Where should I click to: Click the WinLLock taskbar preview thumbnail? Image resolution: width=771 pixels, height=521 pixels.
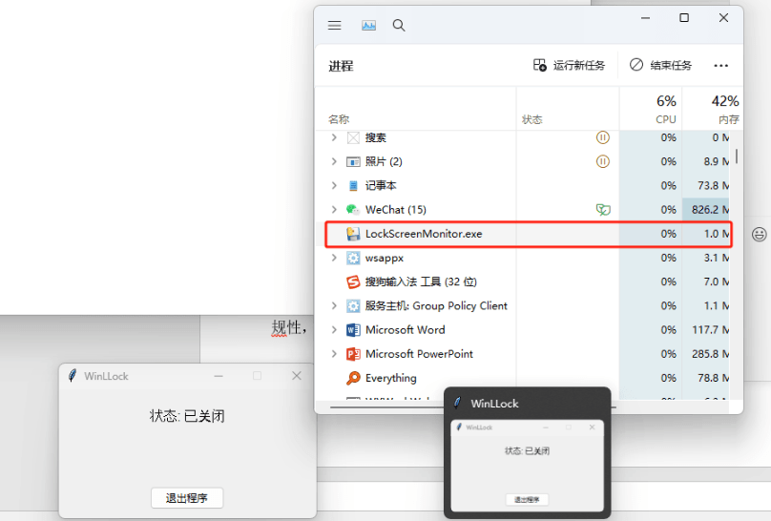pos(527,465)
